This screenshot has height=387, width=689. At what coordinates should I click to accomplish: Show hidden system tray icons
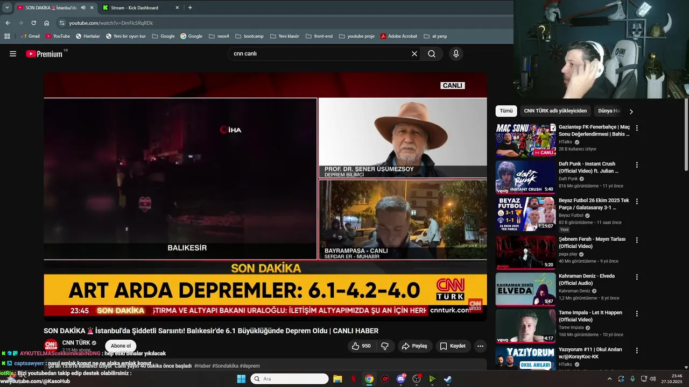(x=609, y=379)
